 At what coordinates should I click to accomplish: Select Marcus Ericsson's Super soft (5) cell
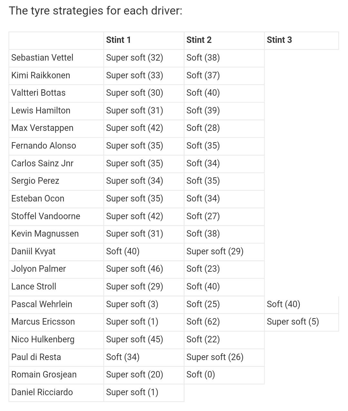click(301, 322)
